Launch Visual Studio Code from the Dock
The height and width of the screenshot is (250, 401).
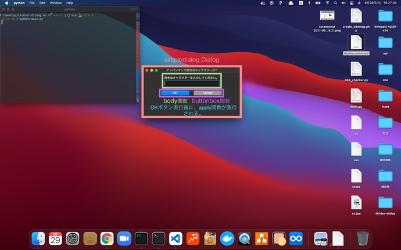(x=176, y=238)
